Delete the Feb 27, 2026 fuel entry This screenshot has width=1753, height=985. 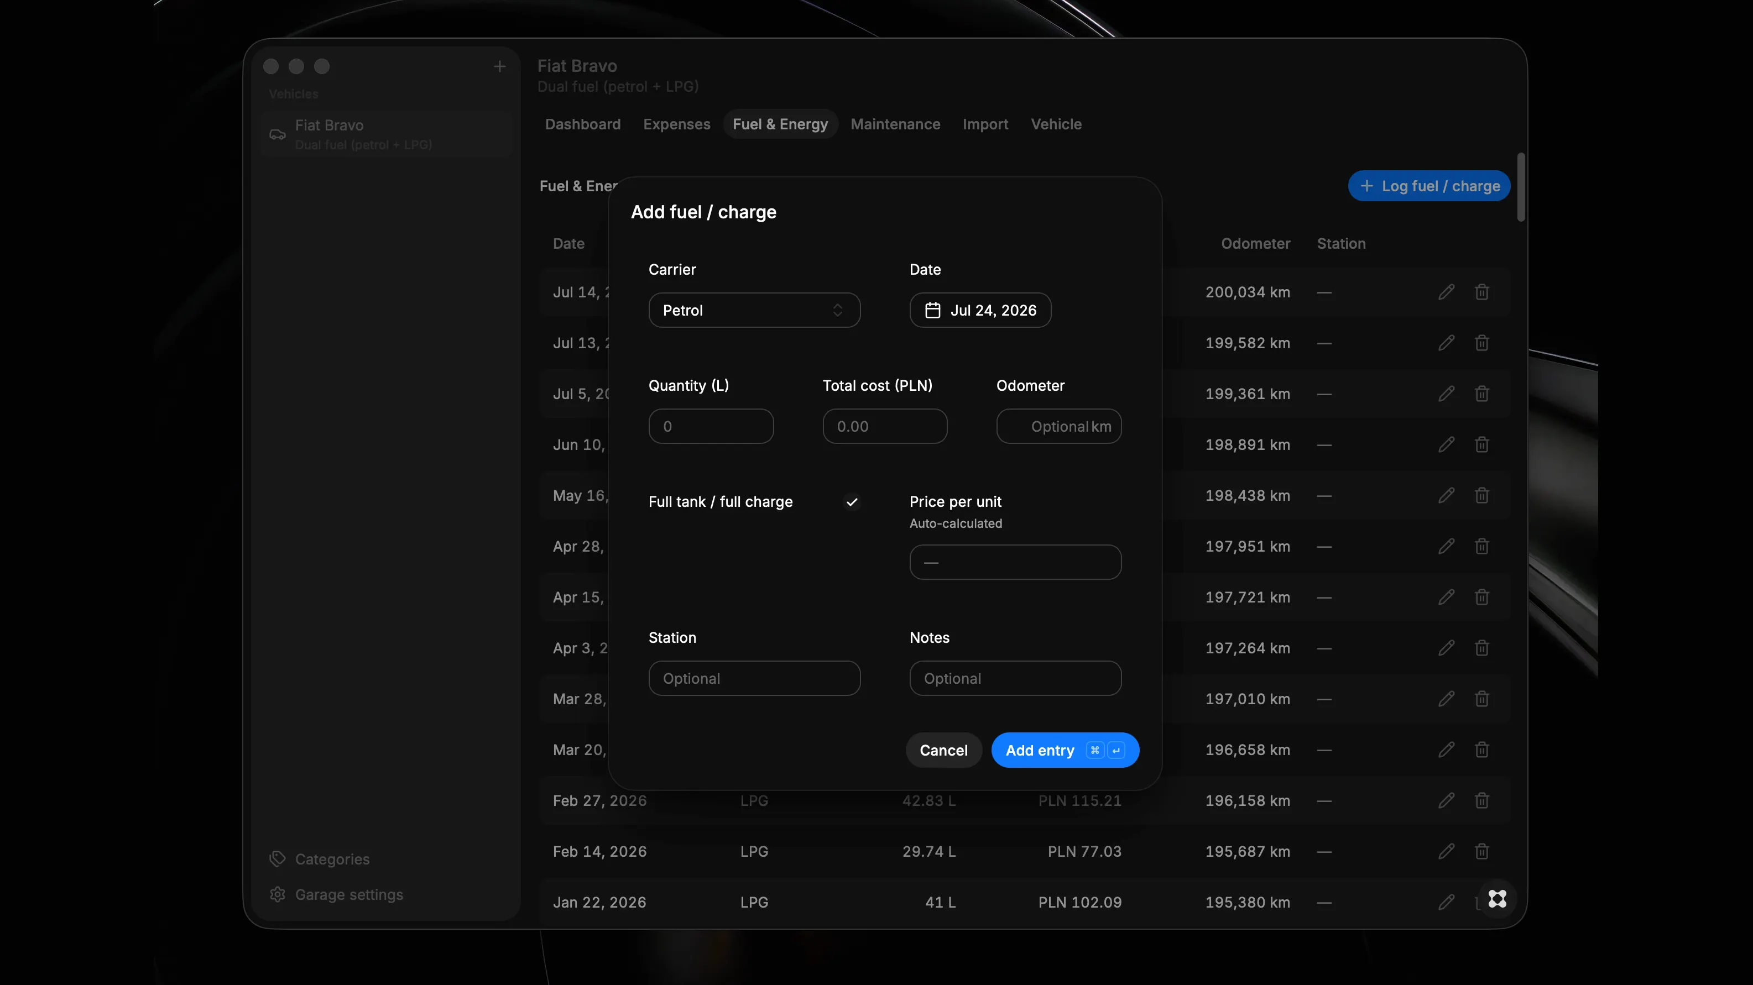[1481, 800]
